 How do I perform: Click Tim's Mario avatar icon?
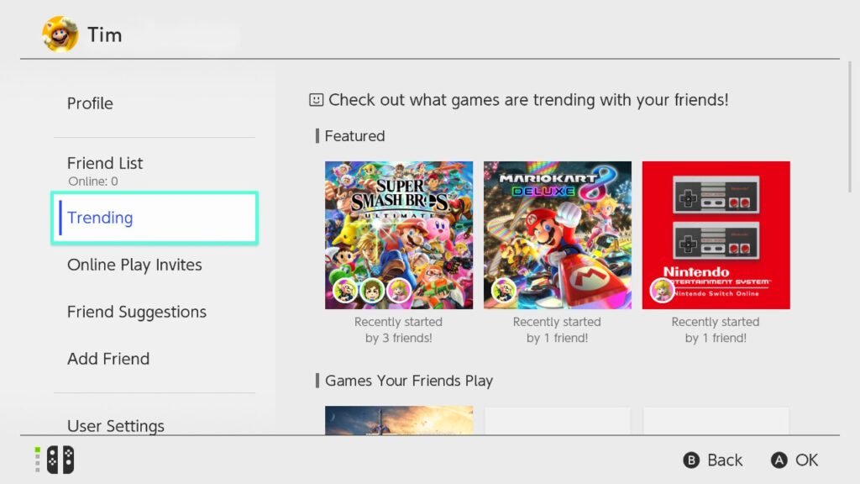(x=60, y=34)
